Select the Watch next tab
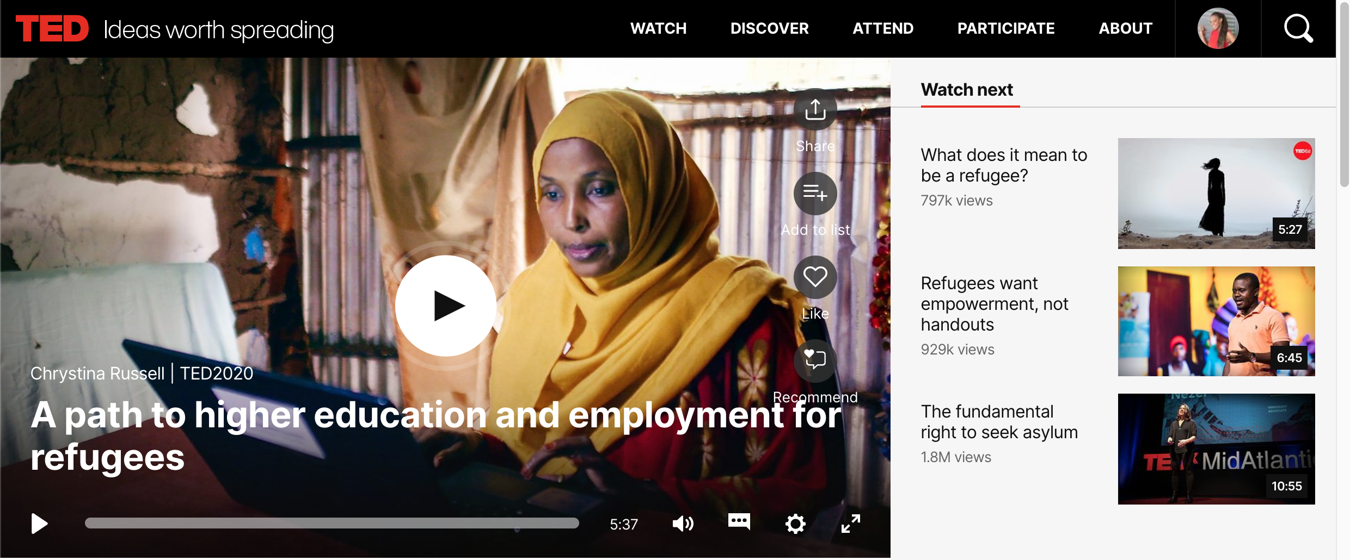 tap(967, 90)
